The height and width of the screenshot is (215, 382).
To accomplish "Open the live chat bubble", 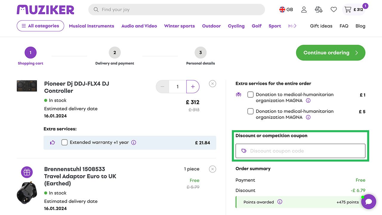I will coord(369,202).
